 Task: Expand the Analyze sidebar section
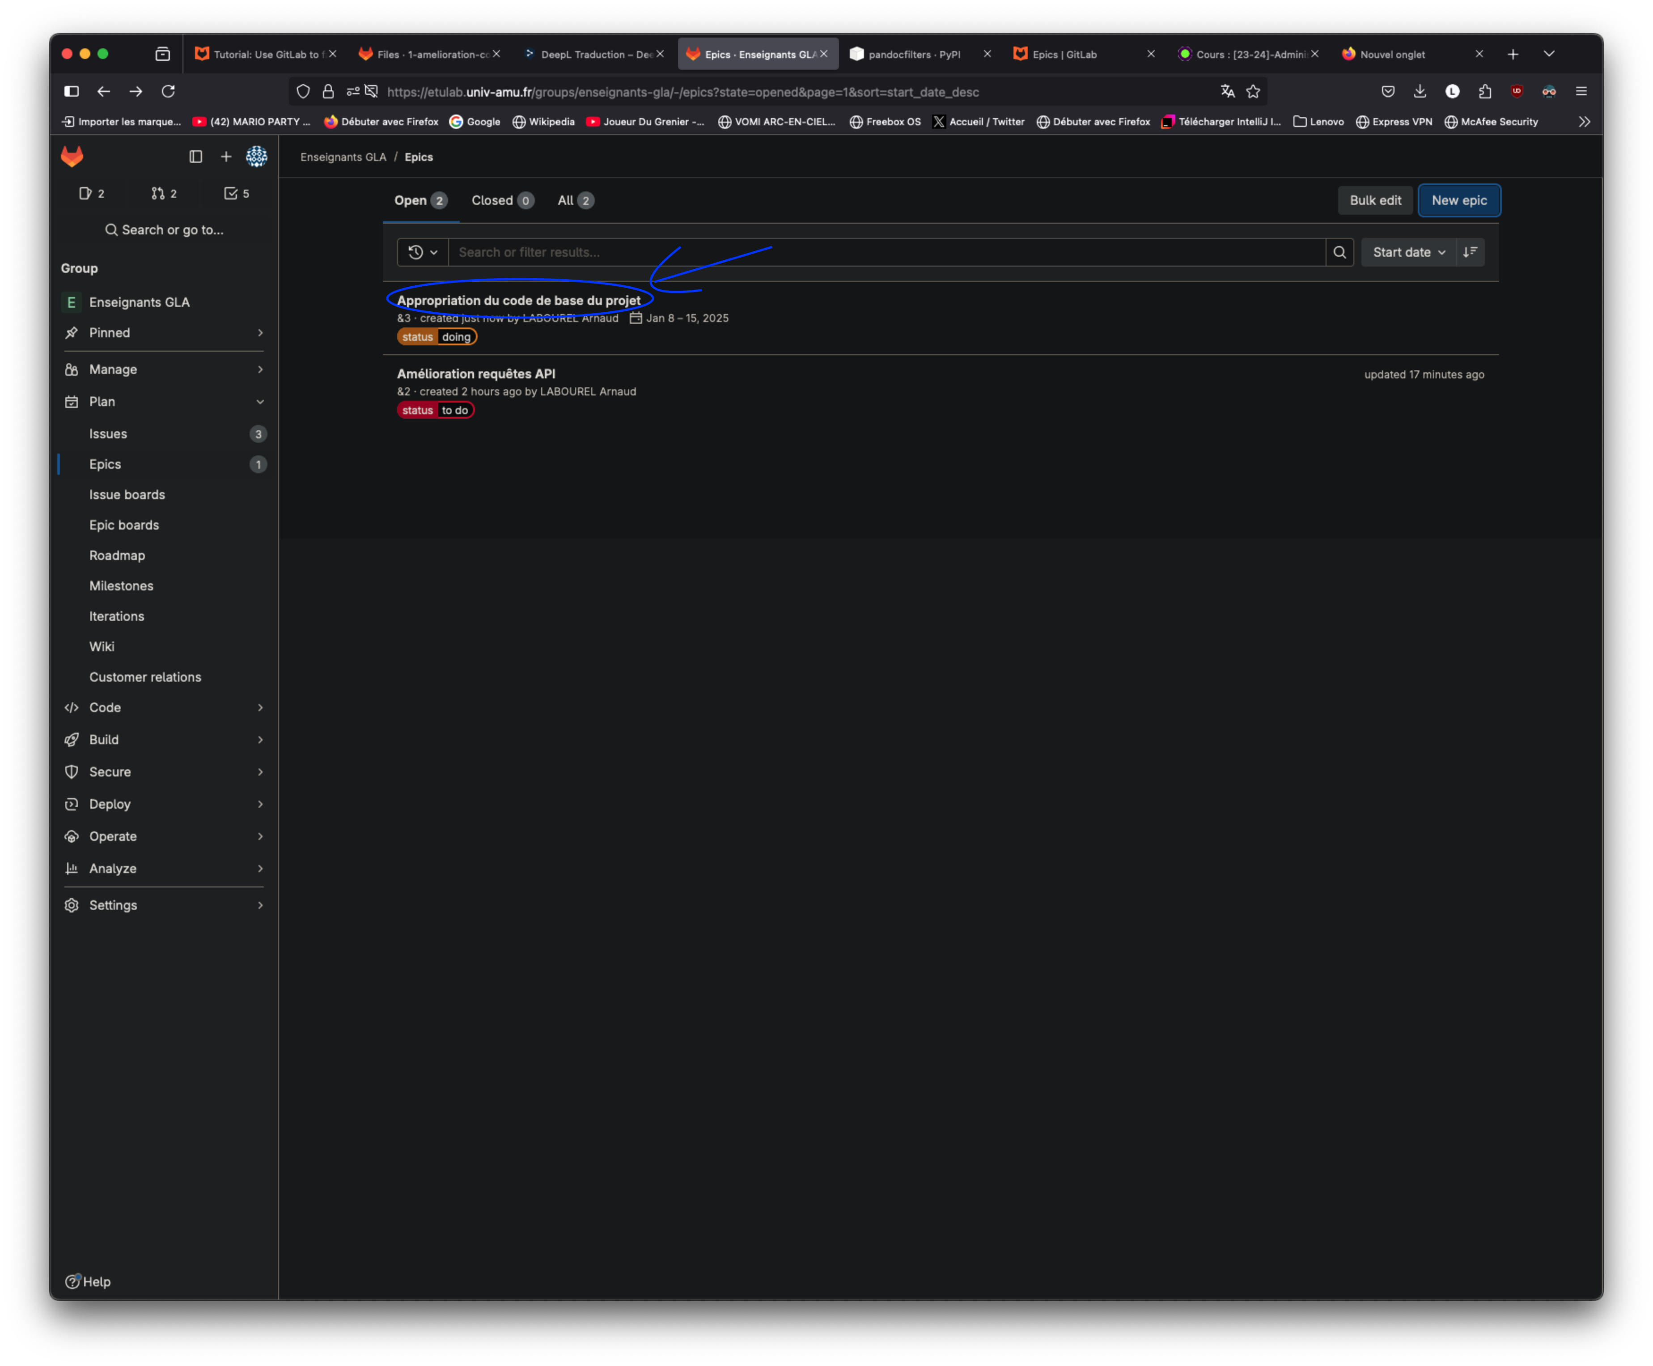tap(164, 869)
